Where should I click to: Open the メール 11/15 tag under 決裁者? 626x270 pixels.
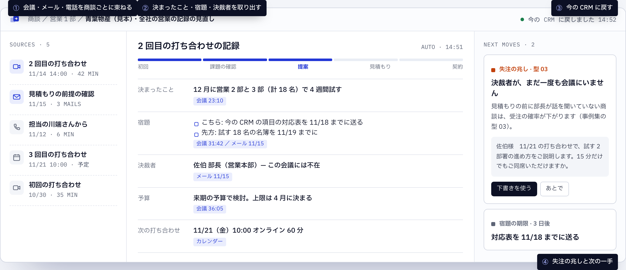[x=213, y=176]
